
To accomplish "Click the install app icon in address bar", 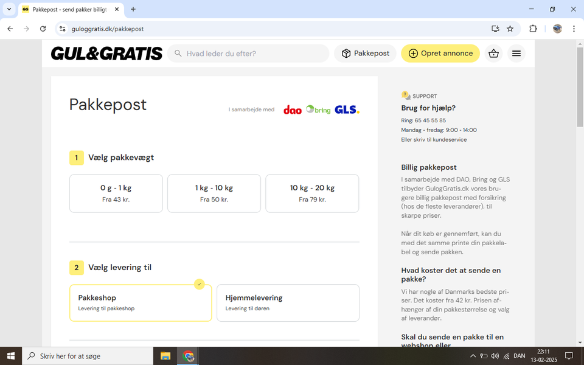I will pos(495,29).
